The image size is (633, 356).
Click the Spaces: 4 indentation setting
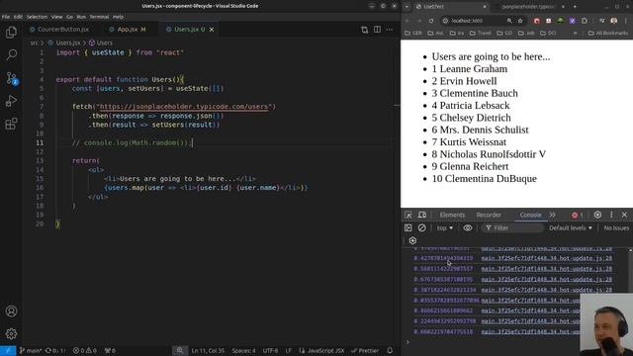coord(243,351)
